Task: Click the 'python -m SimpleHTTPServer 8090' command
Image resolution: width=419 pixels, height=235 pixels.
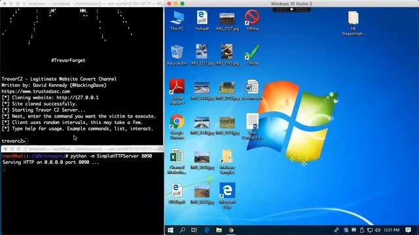Action: click(x=111, y=156)
